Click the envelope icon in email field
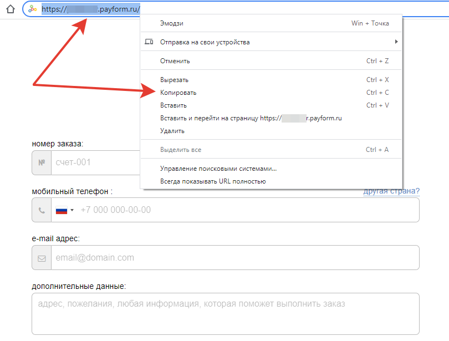This screenshot has width=449, height=341. (42, 258)
